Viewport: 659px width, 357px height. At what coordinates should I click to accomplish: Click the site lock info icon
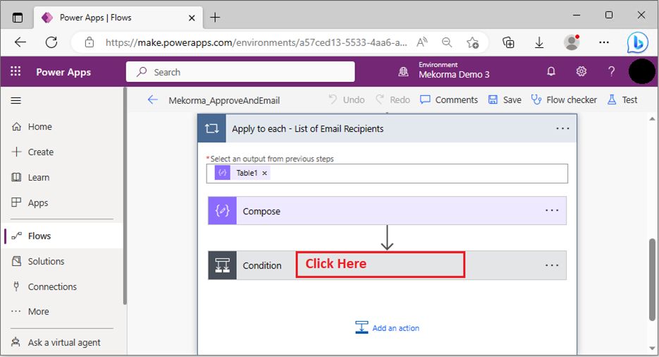(89, 42)
